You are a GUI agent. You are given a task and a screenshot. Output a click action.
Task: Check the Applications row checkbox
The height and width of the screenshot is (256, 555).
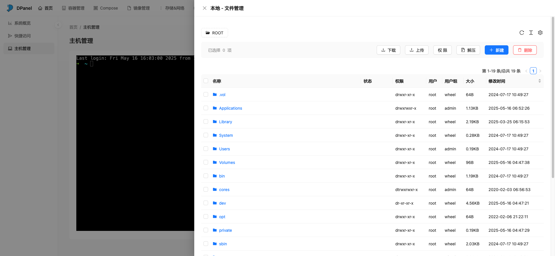click(206, 108)
